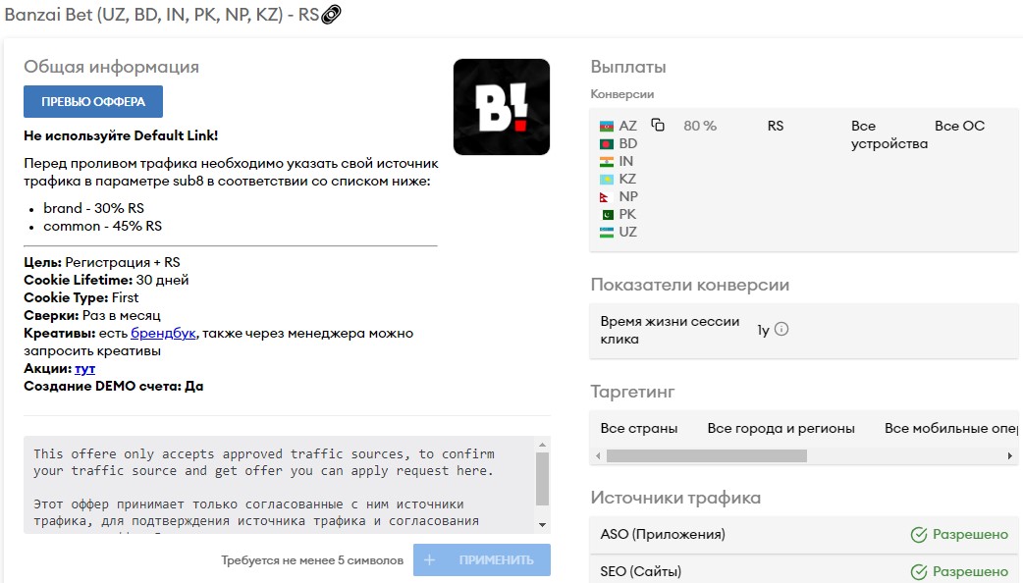
Task: Click the info icon next to 1y
Action: (781, 330)
